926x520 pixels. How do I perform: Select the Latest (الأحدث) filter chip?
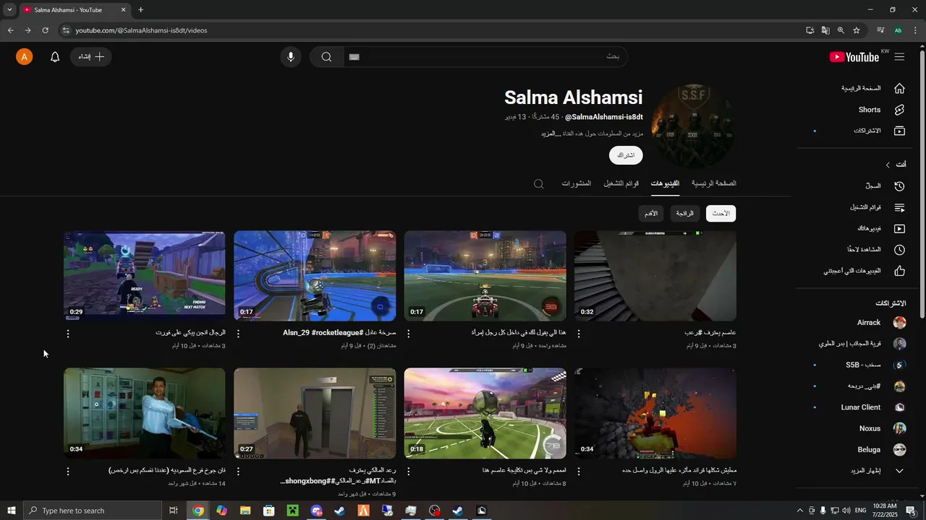click(x=721, y=213)
